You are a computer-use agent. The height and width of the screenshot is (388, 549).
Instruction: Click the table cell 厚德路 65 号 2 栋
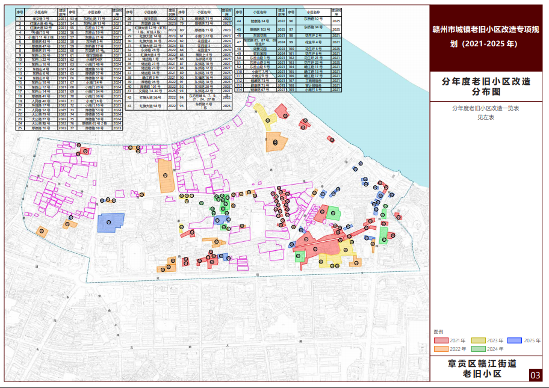pos(95,123)
